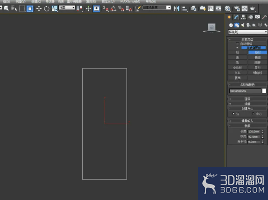Screen dimensions: 268x200
Task: Select the Scale tool
Action: [54, 8]
